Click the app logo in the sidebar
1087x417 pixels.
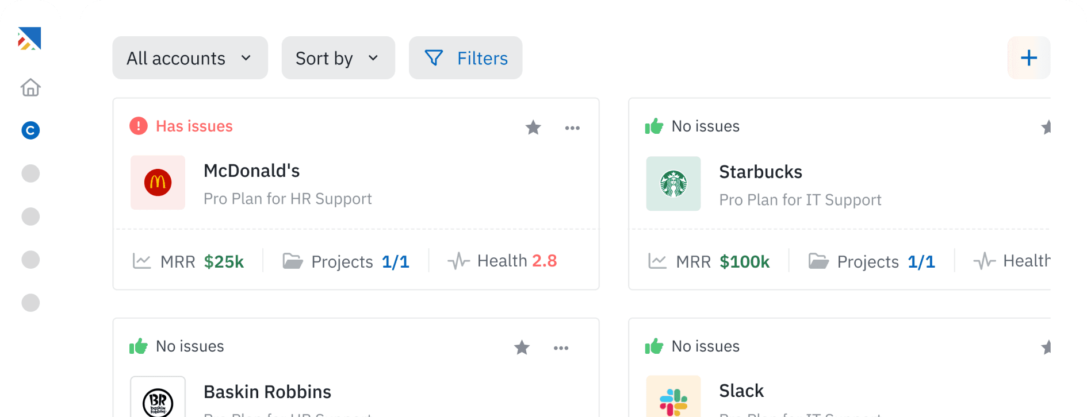29,38
